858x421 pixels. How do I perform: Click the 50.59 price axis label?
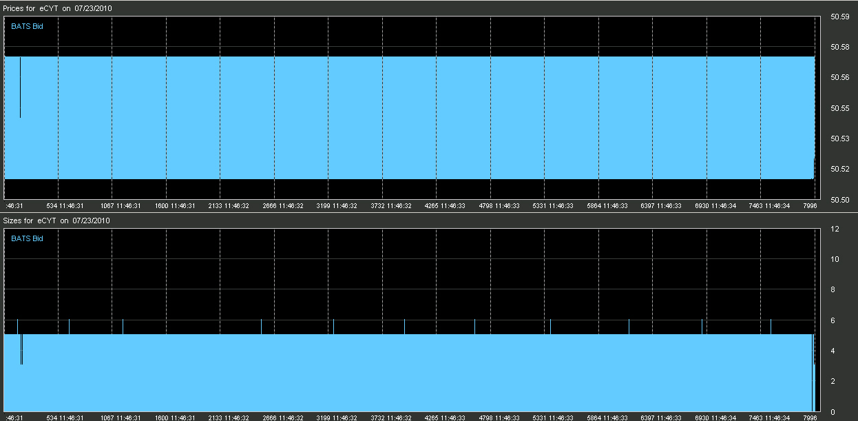[839, 17]
